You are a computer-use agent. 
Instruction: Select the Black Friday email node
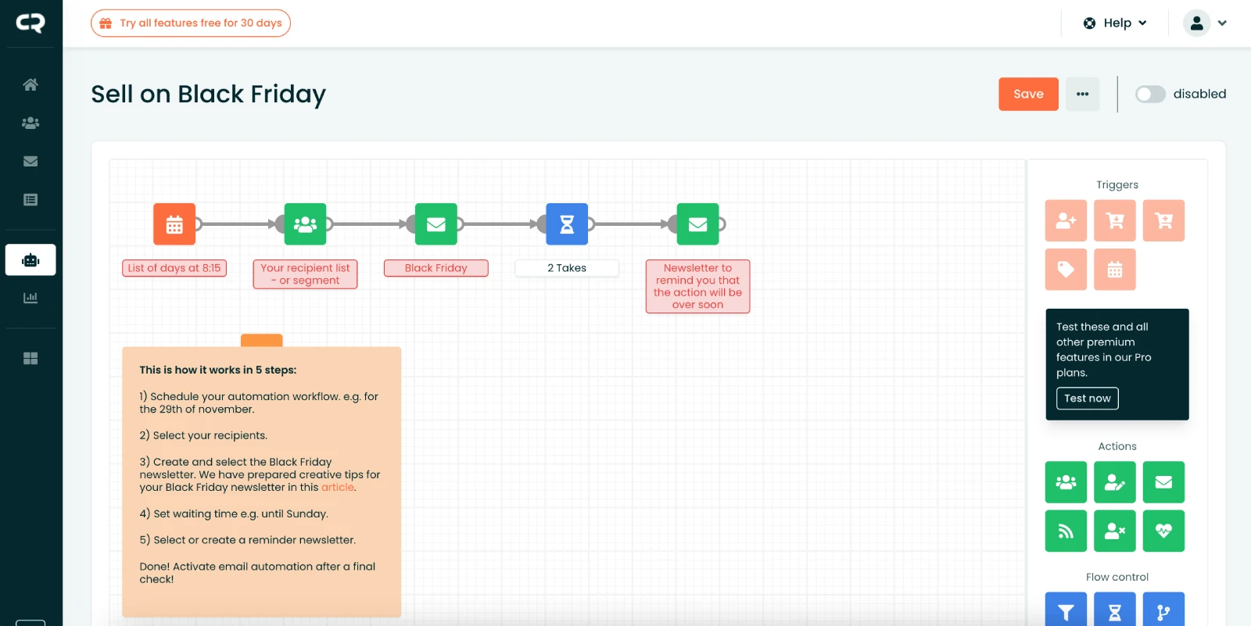click(x=436, y=224)
